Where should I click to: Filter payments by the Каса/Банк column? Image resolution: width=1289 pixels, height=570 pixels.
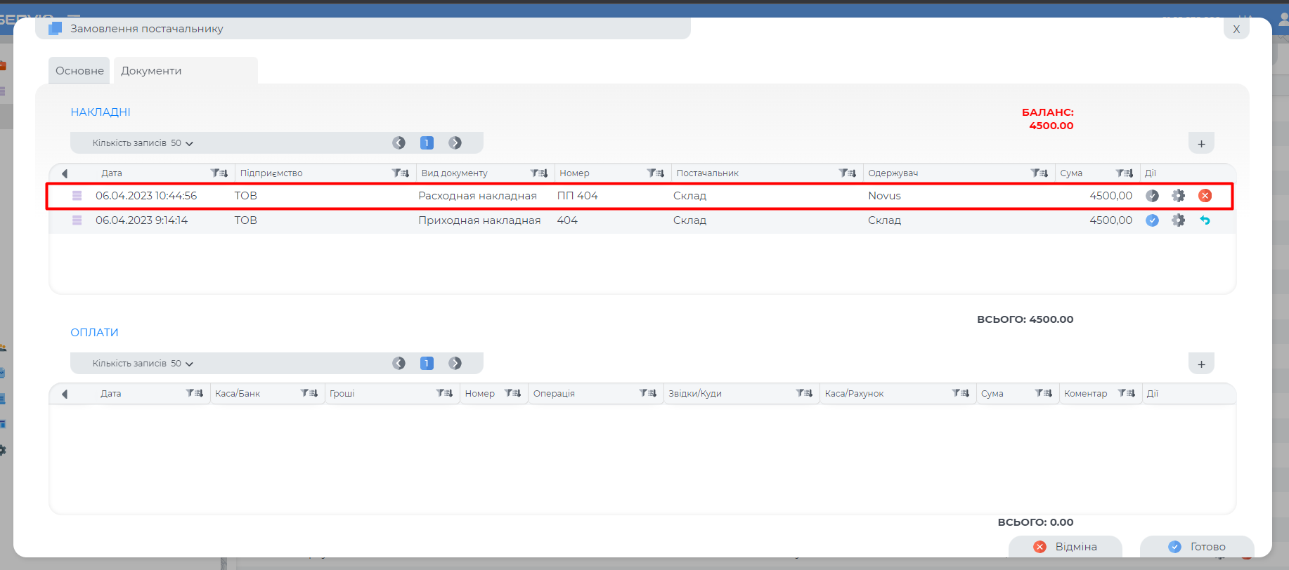(309, 393)
